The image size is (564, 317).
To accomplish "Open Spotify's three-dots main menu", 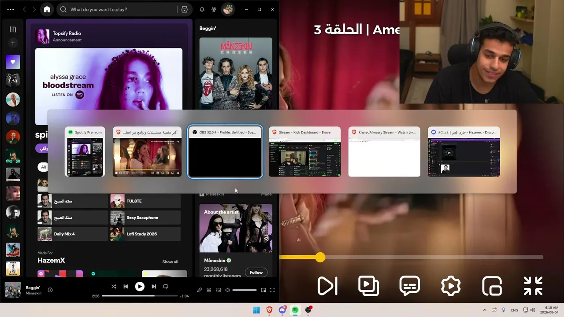I will 11,9.
